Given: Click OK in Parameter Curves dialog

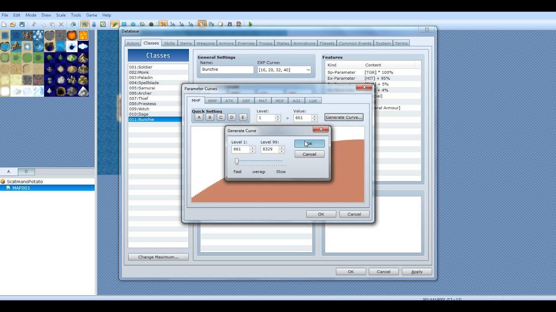Looking at the screenshot, I should [321, 214].
